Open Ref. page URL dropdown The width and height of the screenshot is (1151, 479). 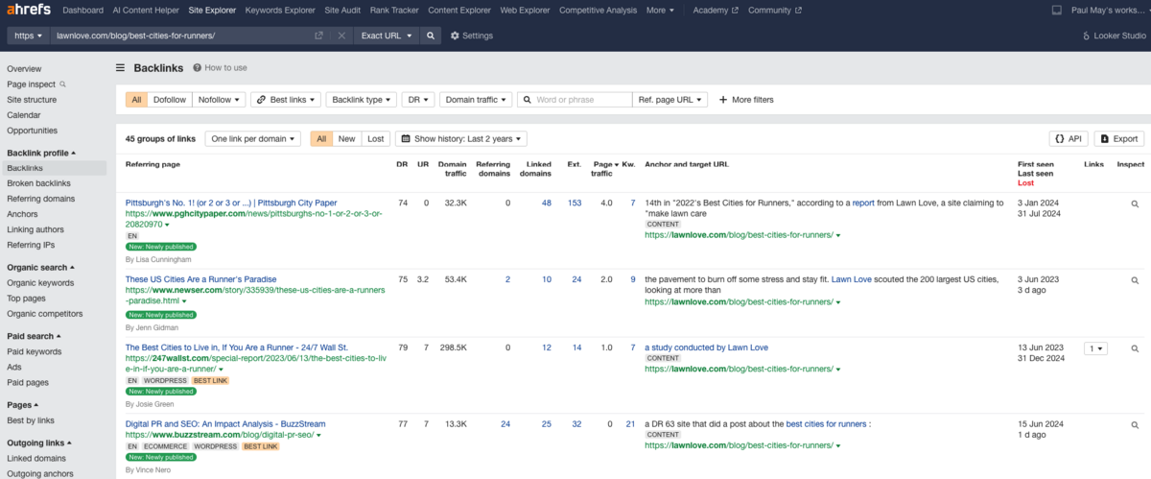click(x=669, y=100)
